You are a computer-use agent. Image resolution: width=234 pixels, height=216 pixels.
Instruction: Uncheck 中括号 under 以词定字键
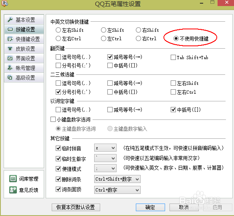[173, 110]
